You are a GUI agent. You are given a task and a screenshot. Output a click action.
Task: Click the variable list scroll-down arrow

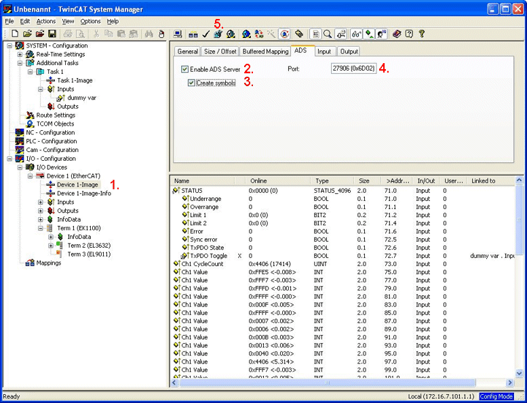[519, 373]
